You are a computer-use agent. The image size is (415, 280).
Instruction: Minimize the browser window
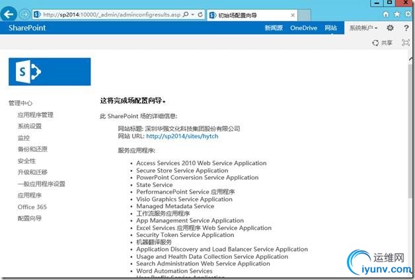coord(377,3)
